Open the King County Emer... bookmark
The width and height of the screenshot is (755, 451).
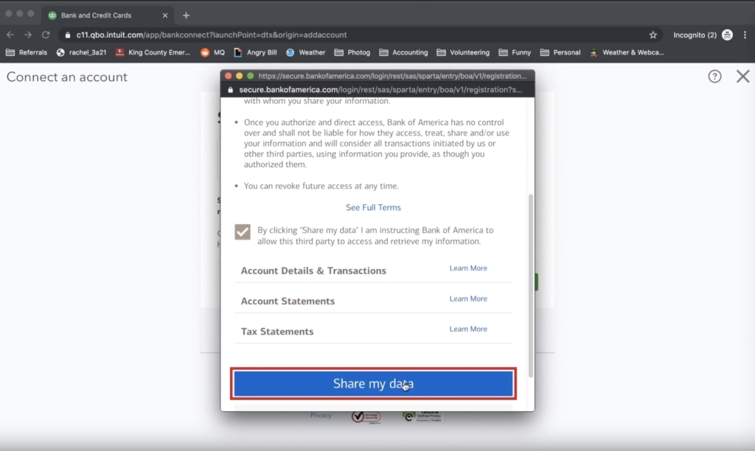(x=153, y=52)
